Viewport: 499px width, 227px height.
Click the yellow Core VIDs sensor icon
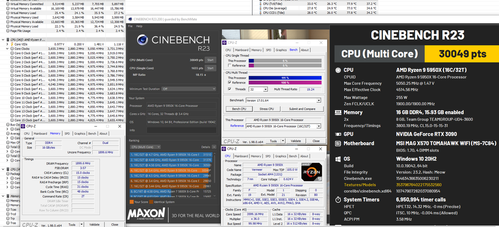click(x=12, y=44)
